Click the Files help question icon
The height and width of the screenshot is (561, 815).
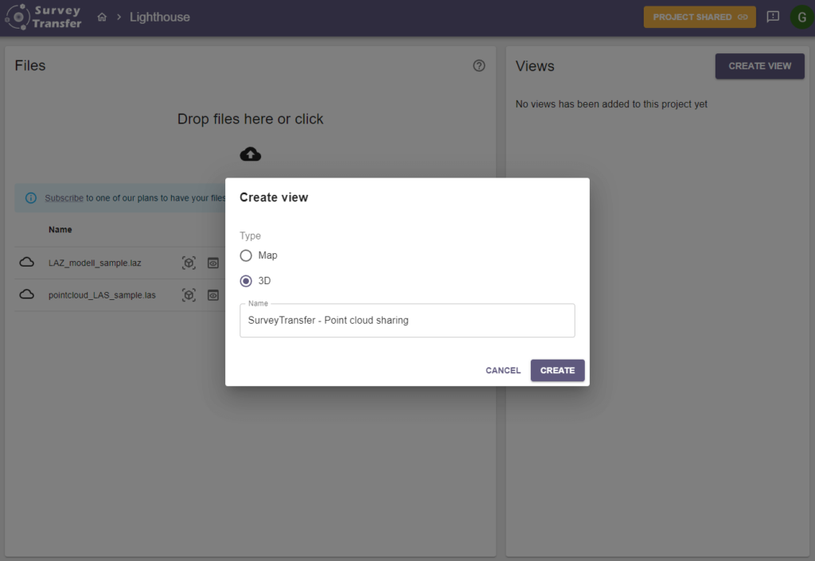(479, 66)
